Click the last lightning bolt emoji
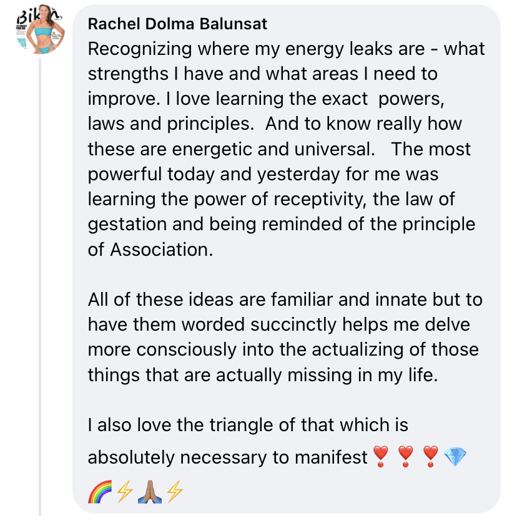Viewport: 517px width, 516px height. pyautogui.click(x=175, y=494)
